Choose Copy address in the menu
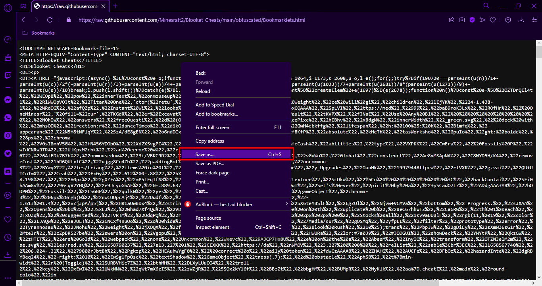This screenshot has width=542, height=286. pos(236,141)
